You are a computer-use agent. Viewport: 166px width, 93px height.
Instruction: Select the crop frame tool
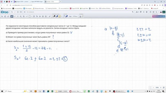[24, 16]
